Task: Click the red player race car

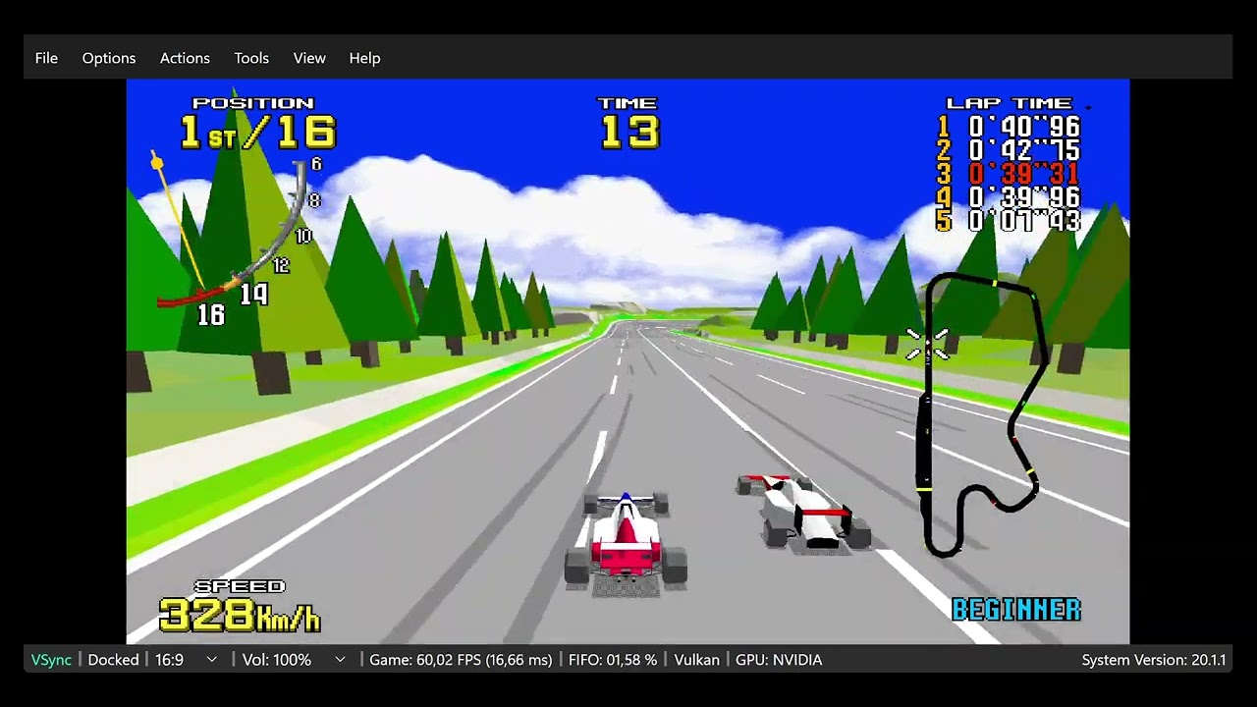Action: click(x=626, y=543)
